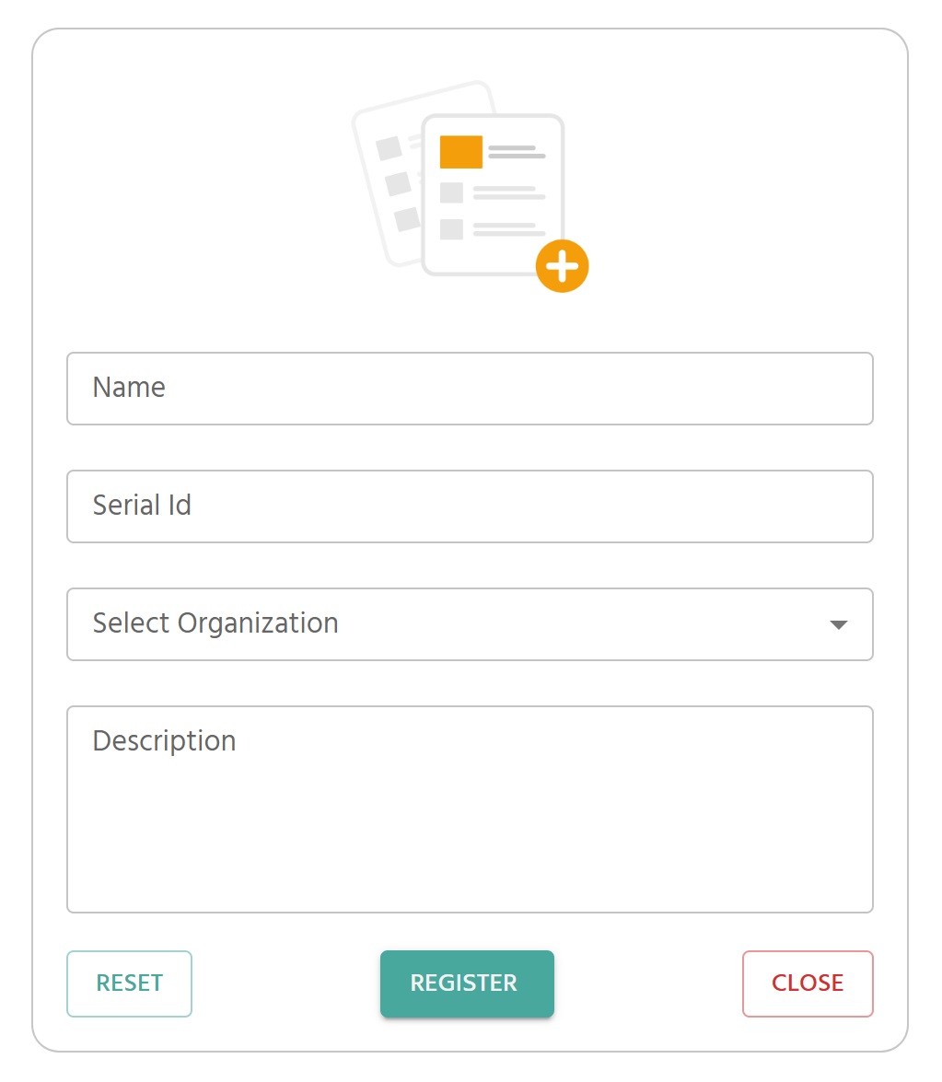The width and height of the screenshot is (942, 1082).
Task: Click the Name placeholder label
Action: click(x=129, y=388)
